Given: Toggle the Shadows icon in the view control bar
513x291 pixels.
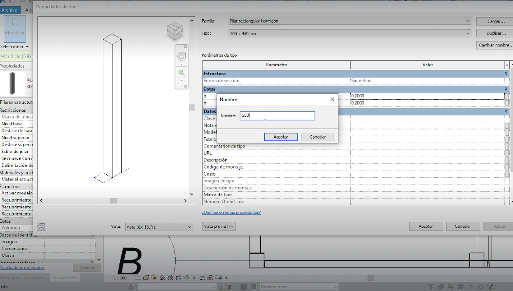Looking at the screenshot, I should [162, 278].
